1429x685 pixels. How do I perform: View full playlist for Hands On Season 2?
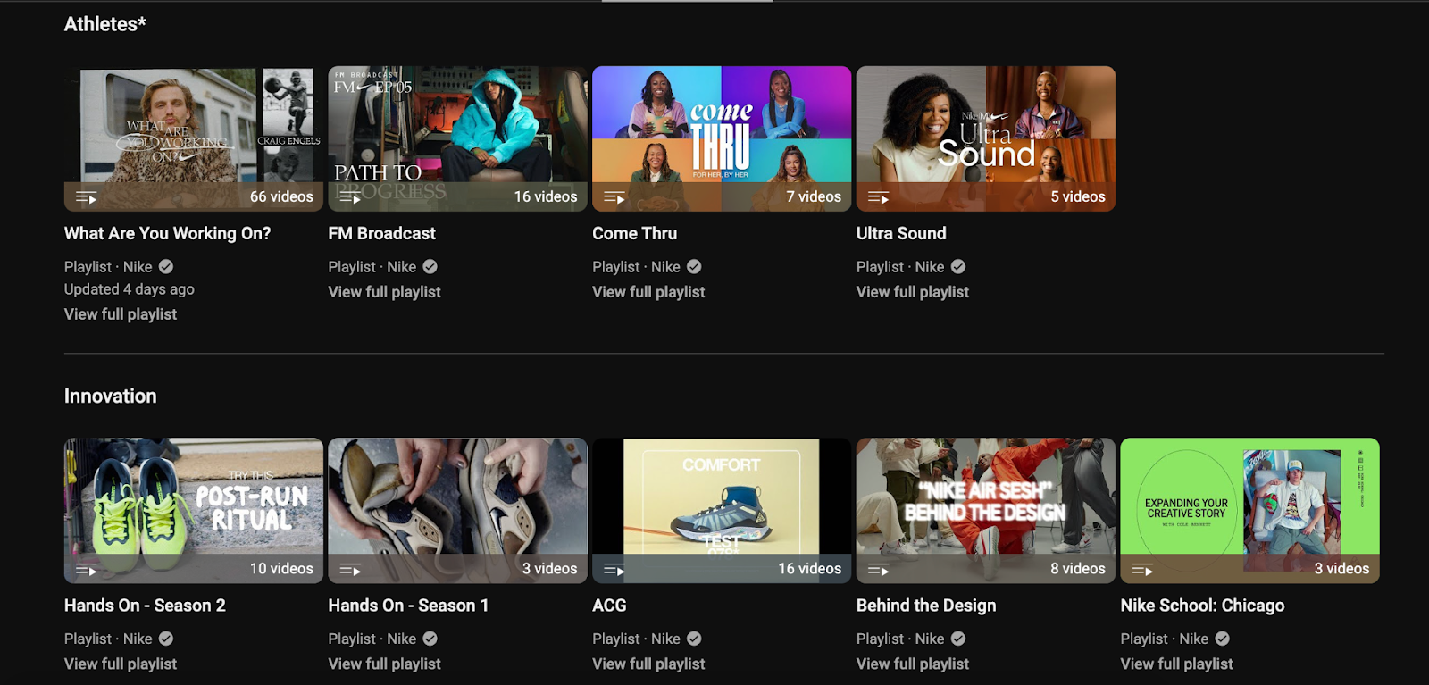coord(121,664)
